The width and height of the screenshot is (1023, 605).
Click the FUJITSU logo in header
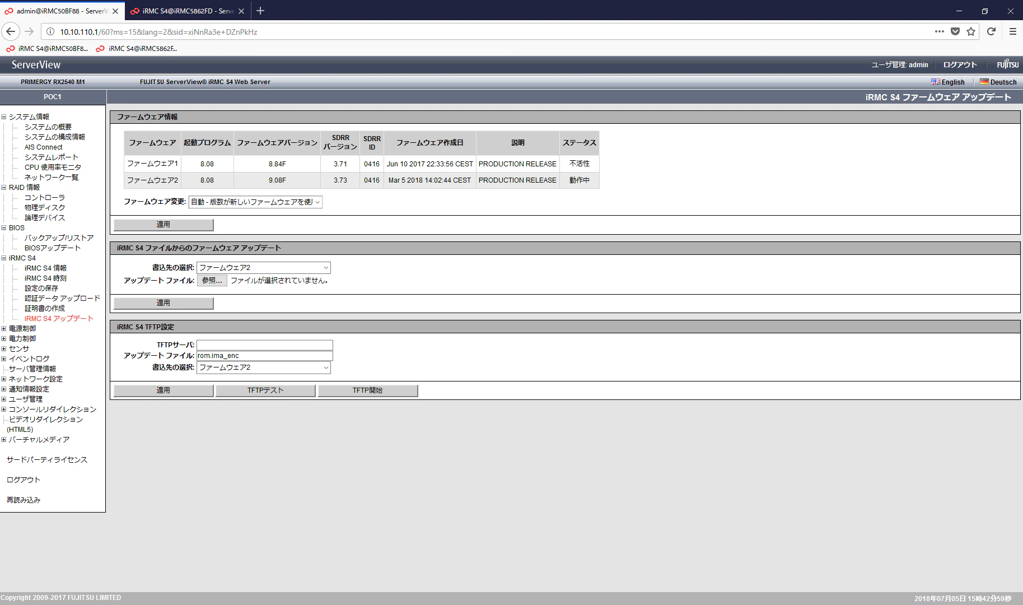coord(1007,64)
